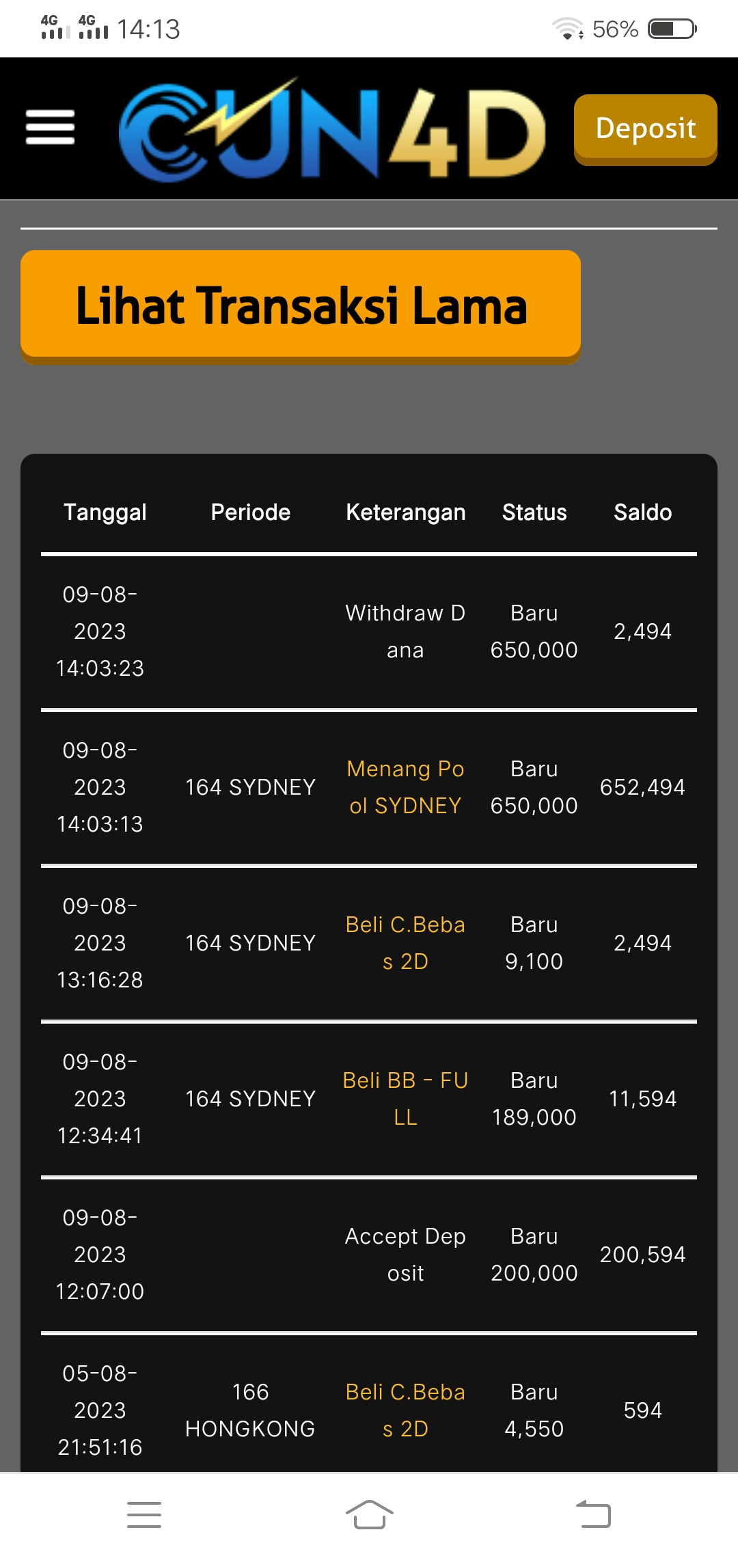Open the hamburger menu icon

click(x=50, y=128)
